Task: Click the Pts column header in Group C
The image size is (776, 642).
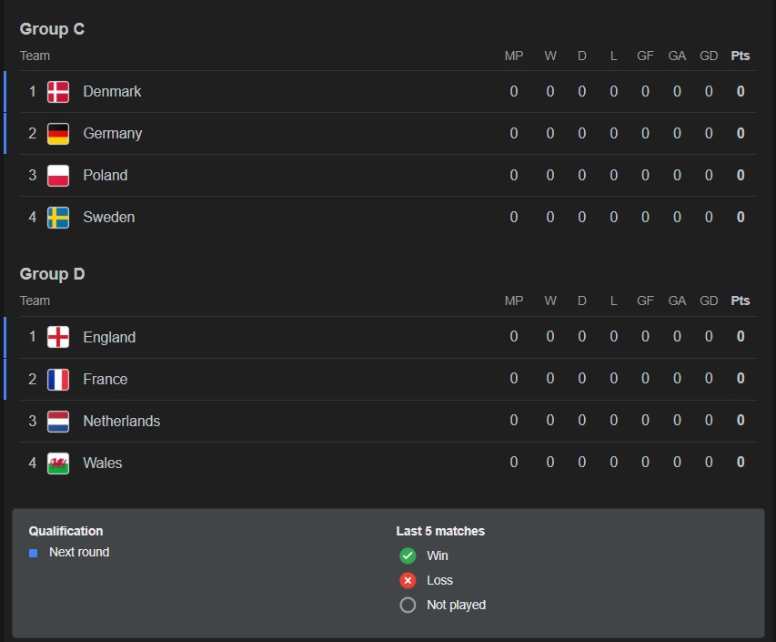Action: pos(741,56)
